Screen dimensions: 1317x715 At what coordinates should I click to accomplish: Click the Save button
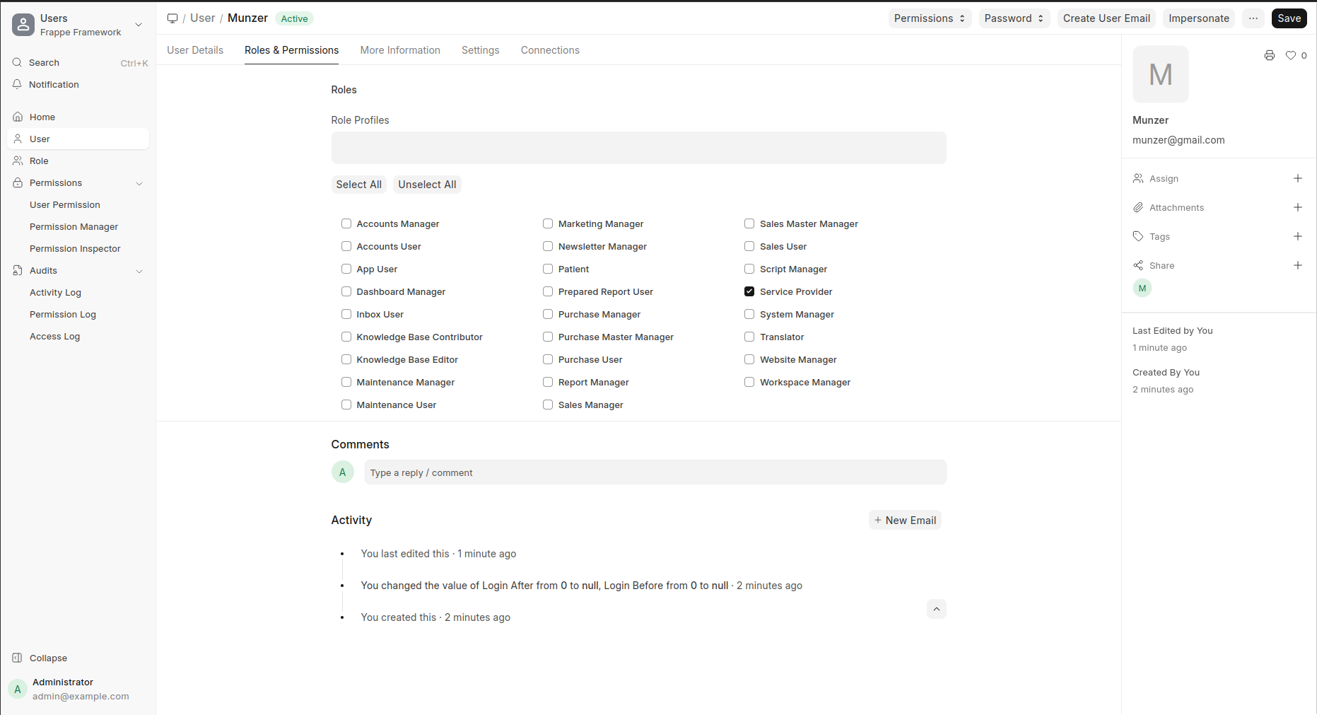[1288, 18]
